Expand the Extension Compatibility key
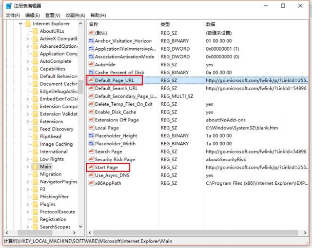The image size is (312, 248). tap(28, 107)
